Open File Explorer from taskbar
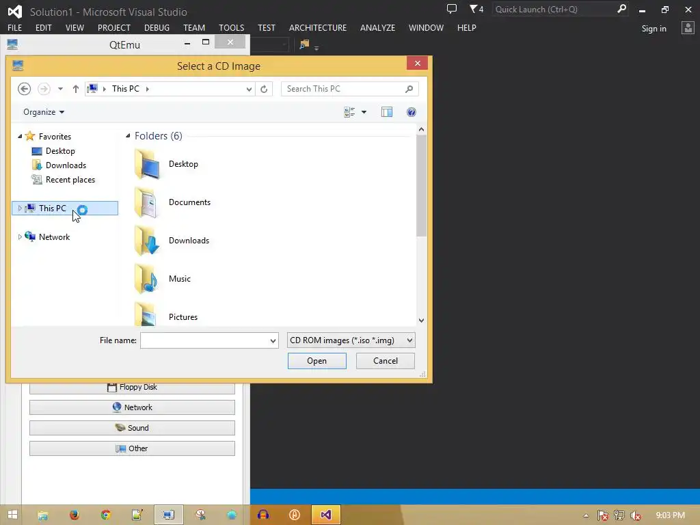 (x=43, y=515)
